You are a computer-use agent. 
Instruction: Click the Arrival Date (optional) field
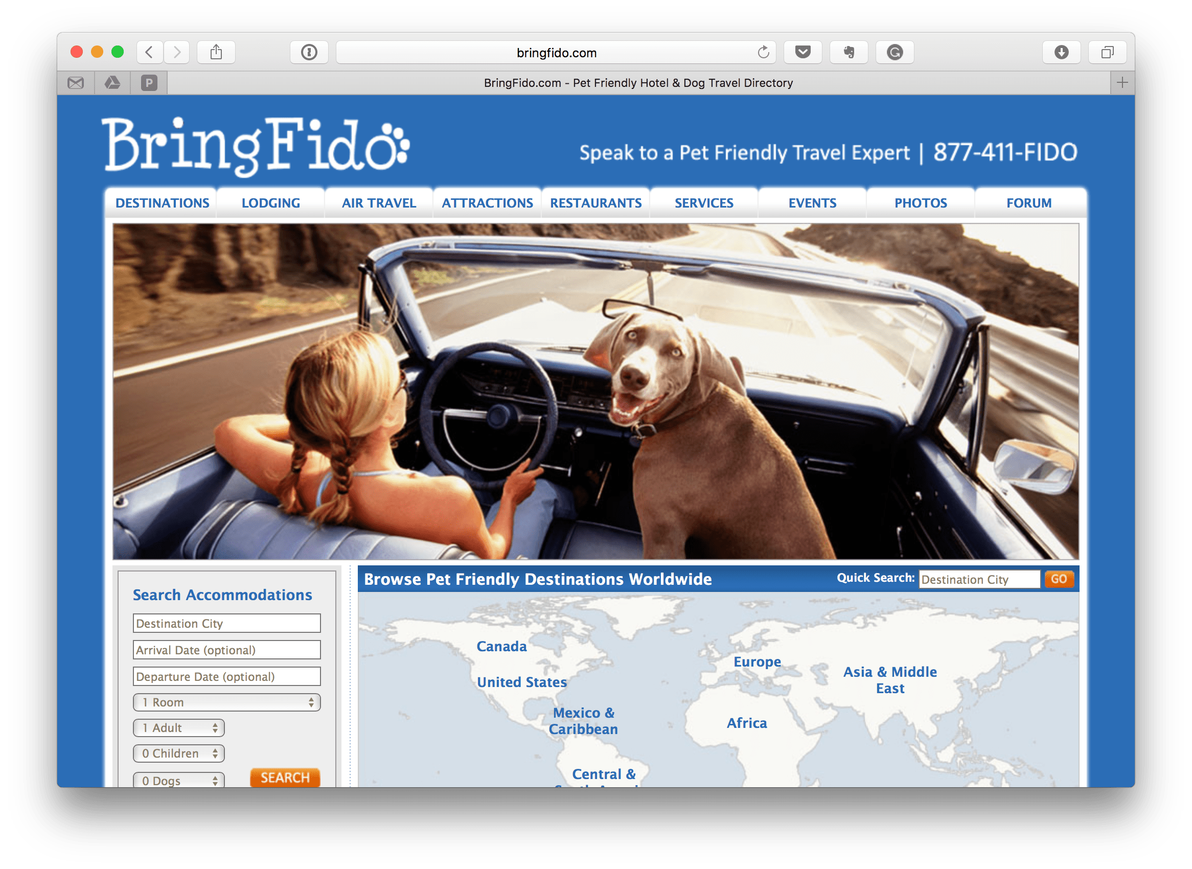point(227,650)
